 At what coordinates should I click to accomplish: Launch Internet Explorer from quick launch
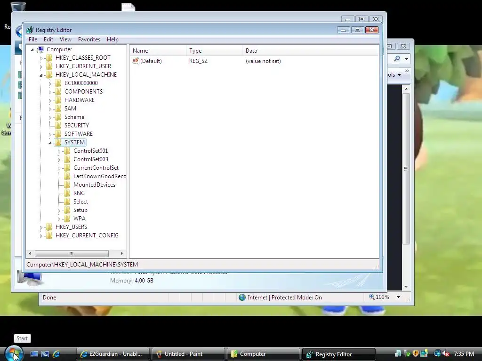point(56,354)
